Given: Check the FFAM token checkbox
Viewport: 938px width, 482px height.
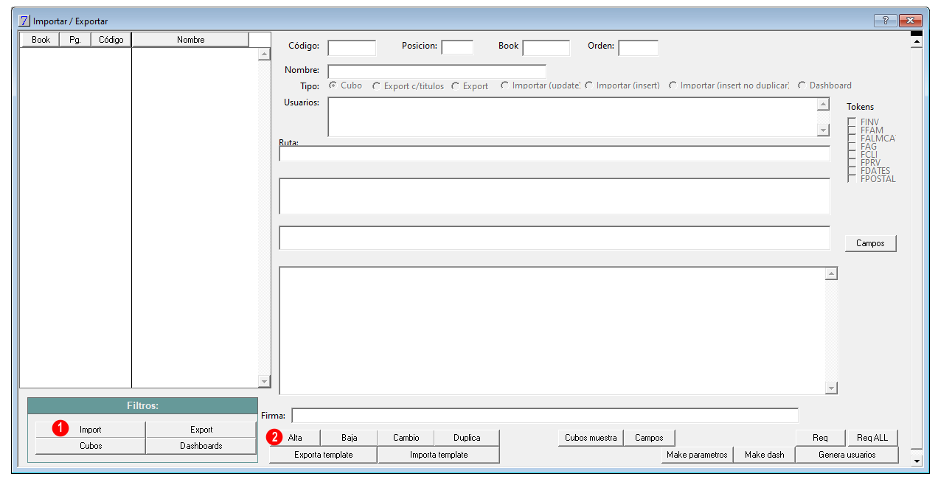Looking at the screenshot, I should 852,130.
